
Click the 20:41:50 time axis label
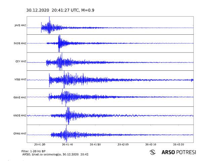[95, 144]
